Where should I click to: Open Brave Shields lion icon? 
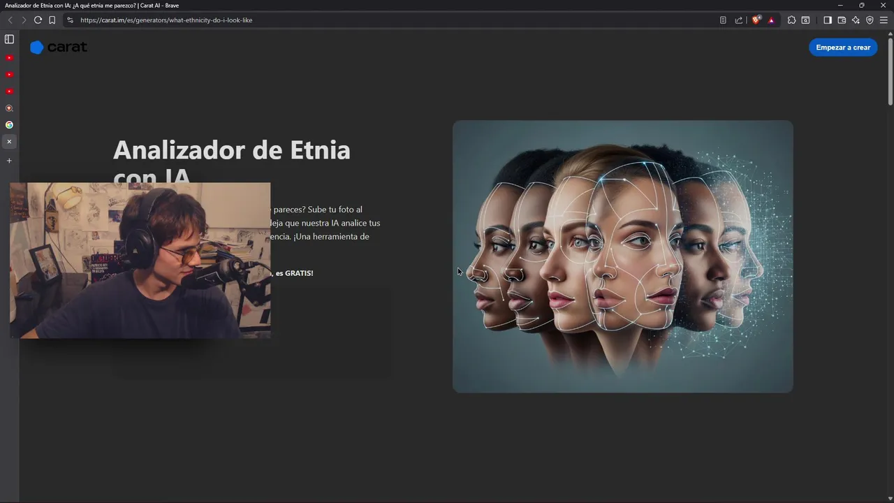pos(756,20)
